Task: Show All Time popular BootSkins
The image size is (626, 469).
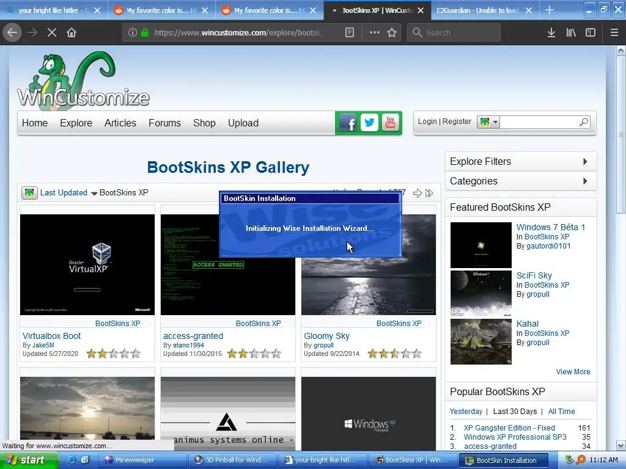Action: 561,411
